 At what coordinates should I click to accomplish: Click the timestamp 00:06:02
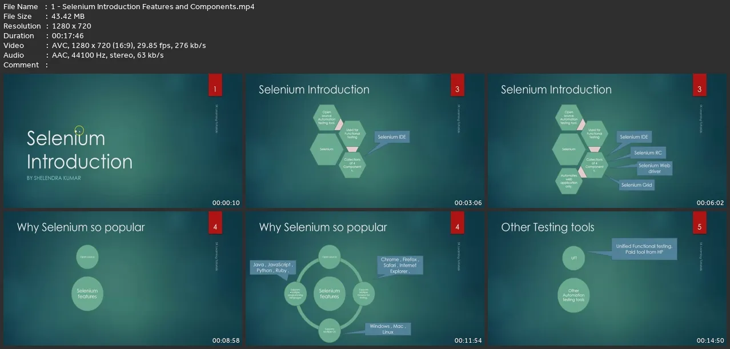[711, 203]
